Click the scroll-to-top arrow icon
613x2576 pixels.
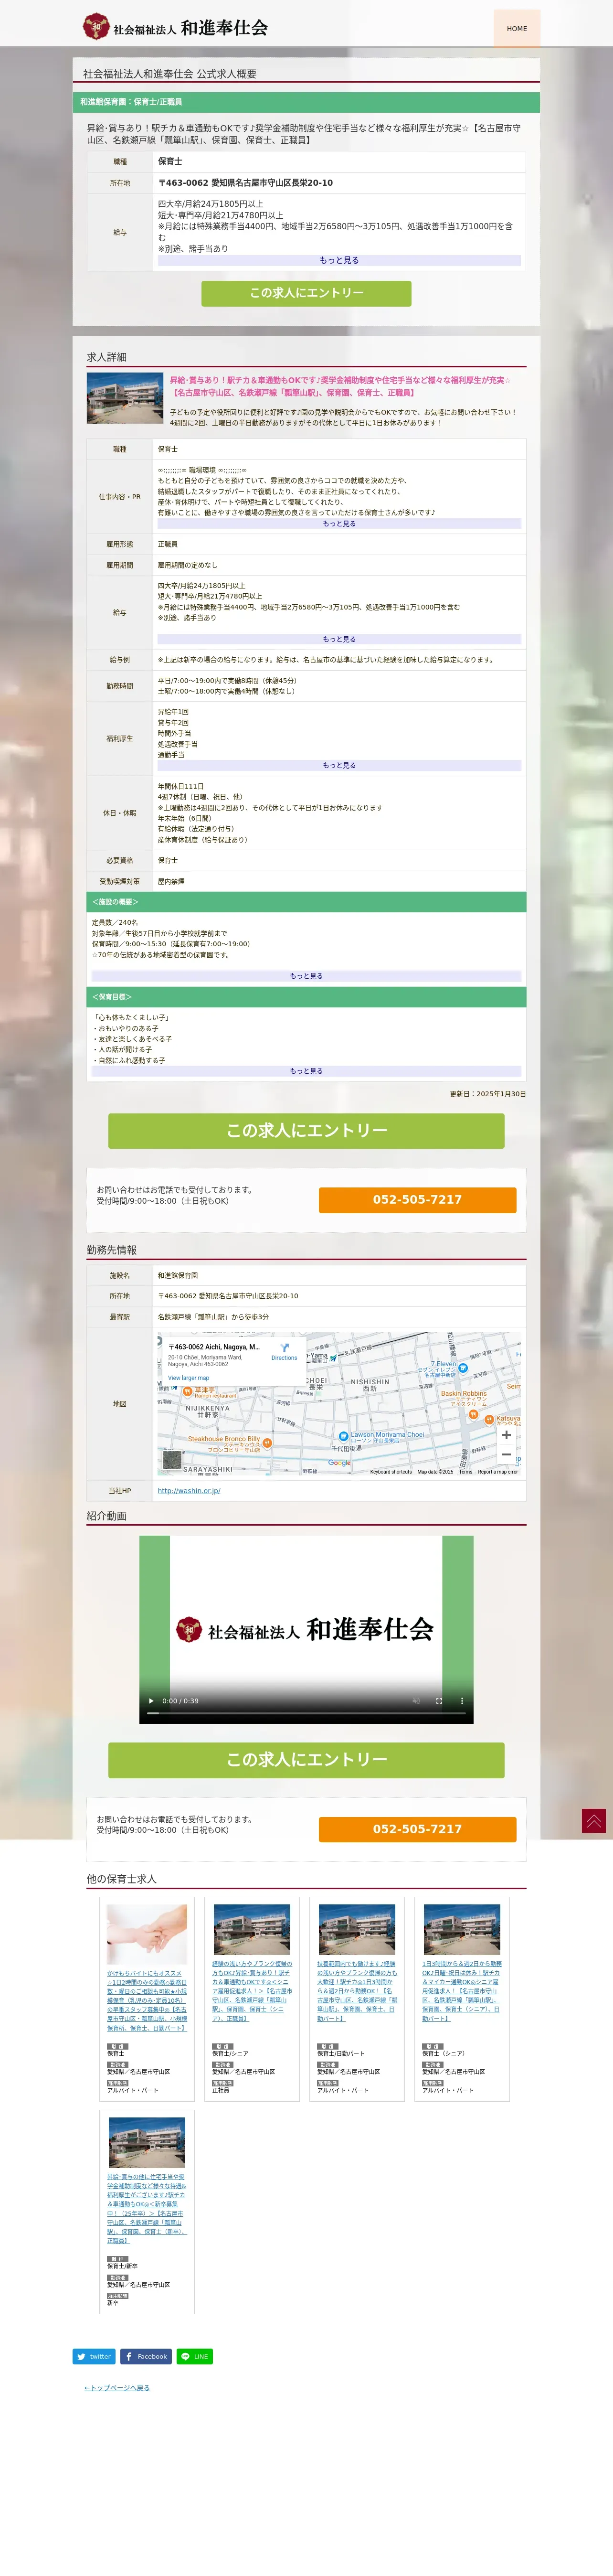pyautogui.click(x=594, y=1821)
